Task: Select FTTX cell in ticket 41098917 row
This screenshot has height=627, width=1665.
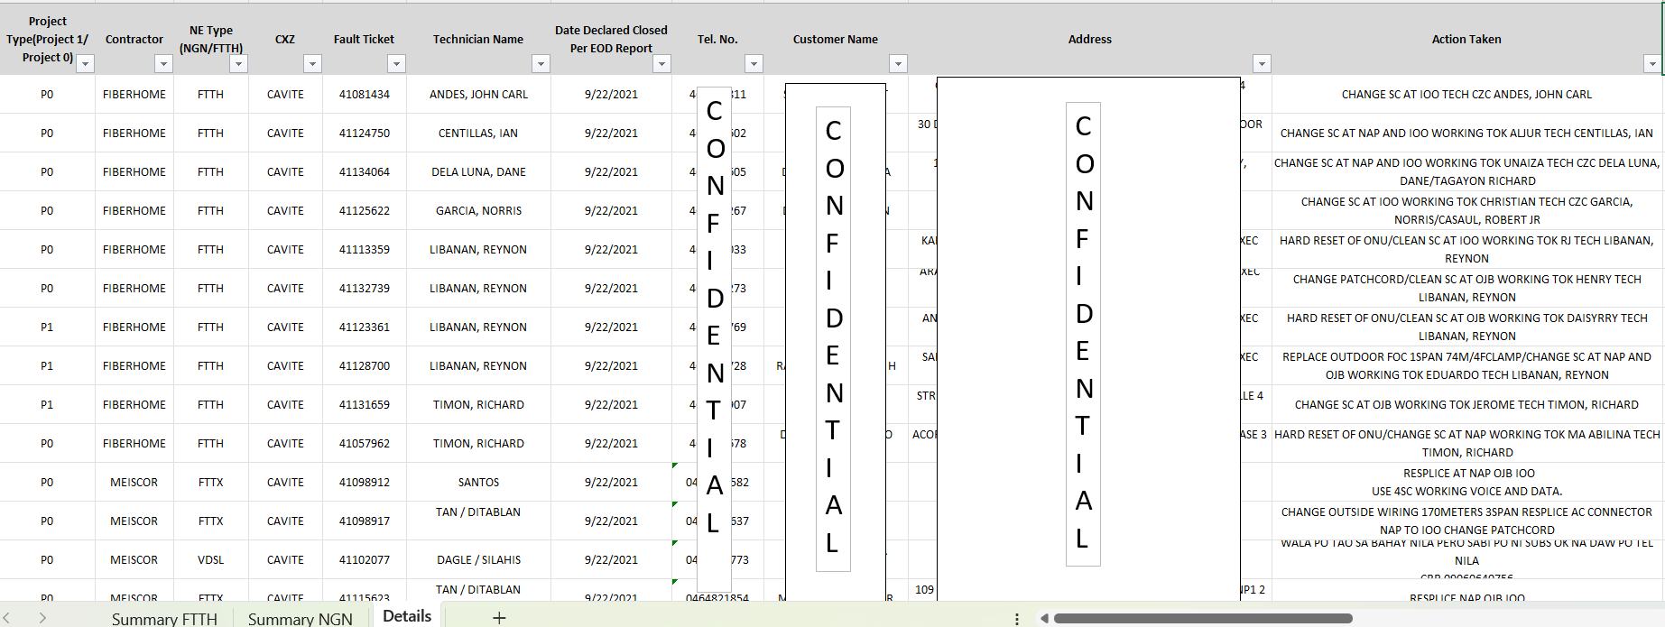Action: [x=210, y=521]
